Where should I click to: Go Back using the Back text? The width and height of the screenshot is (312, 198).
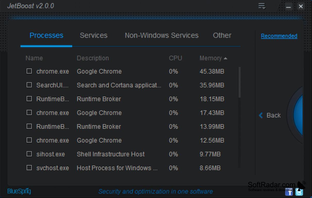coord(274,115)
